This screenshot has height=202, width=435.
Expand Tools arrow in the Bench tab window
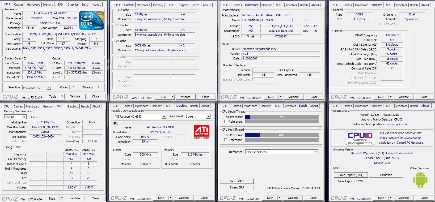(280, 198)
